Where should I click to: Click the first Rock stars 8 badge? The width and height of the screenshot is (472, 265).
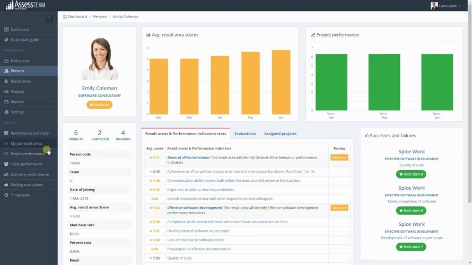411,174
